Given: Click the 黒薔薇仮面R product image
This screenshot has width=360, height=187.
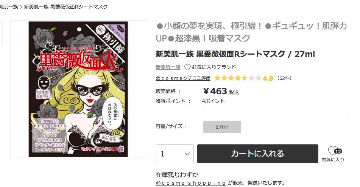Looking at the screenshot, I should pyautogui.click(x=78, y=89).
